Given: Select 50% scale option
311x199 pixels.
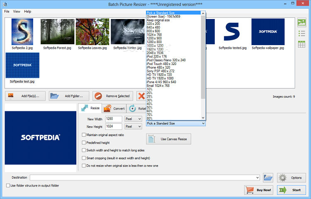Looking at the screenshot, I should point(173,108).
